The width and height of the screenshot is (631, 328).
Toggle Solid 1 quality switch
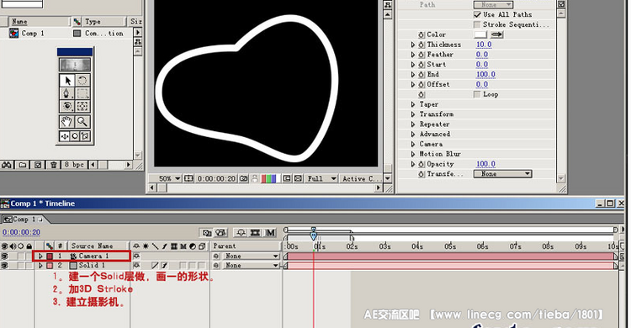click(x=155, y=266)
